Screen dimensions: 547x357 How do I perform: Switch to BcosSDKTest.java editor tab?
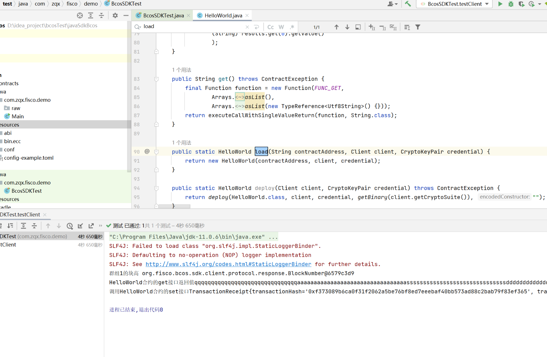coord(163,16)
